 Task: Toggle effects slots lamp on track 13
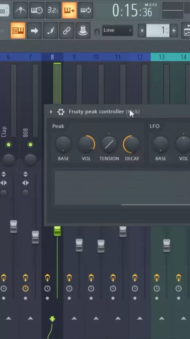[x=157, y=277]
